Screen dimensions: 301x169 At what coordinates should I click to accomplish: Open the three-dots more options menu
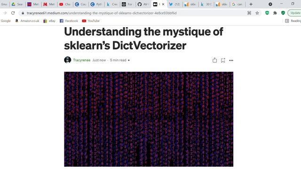point(231,61)
